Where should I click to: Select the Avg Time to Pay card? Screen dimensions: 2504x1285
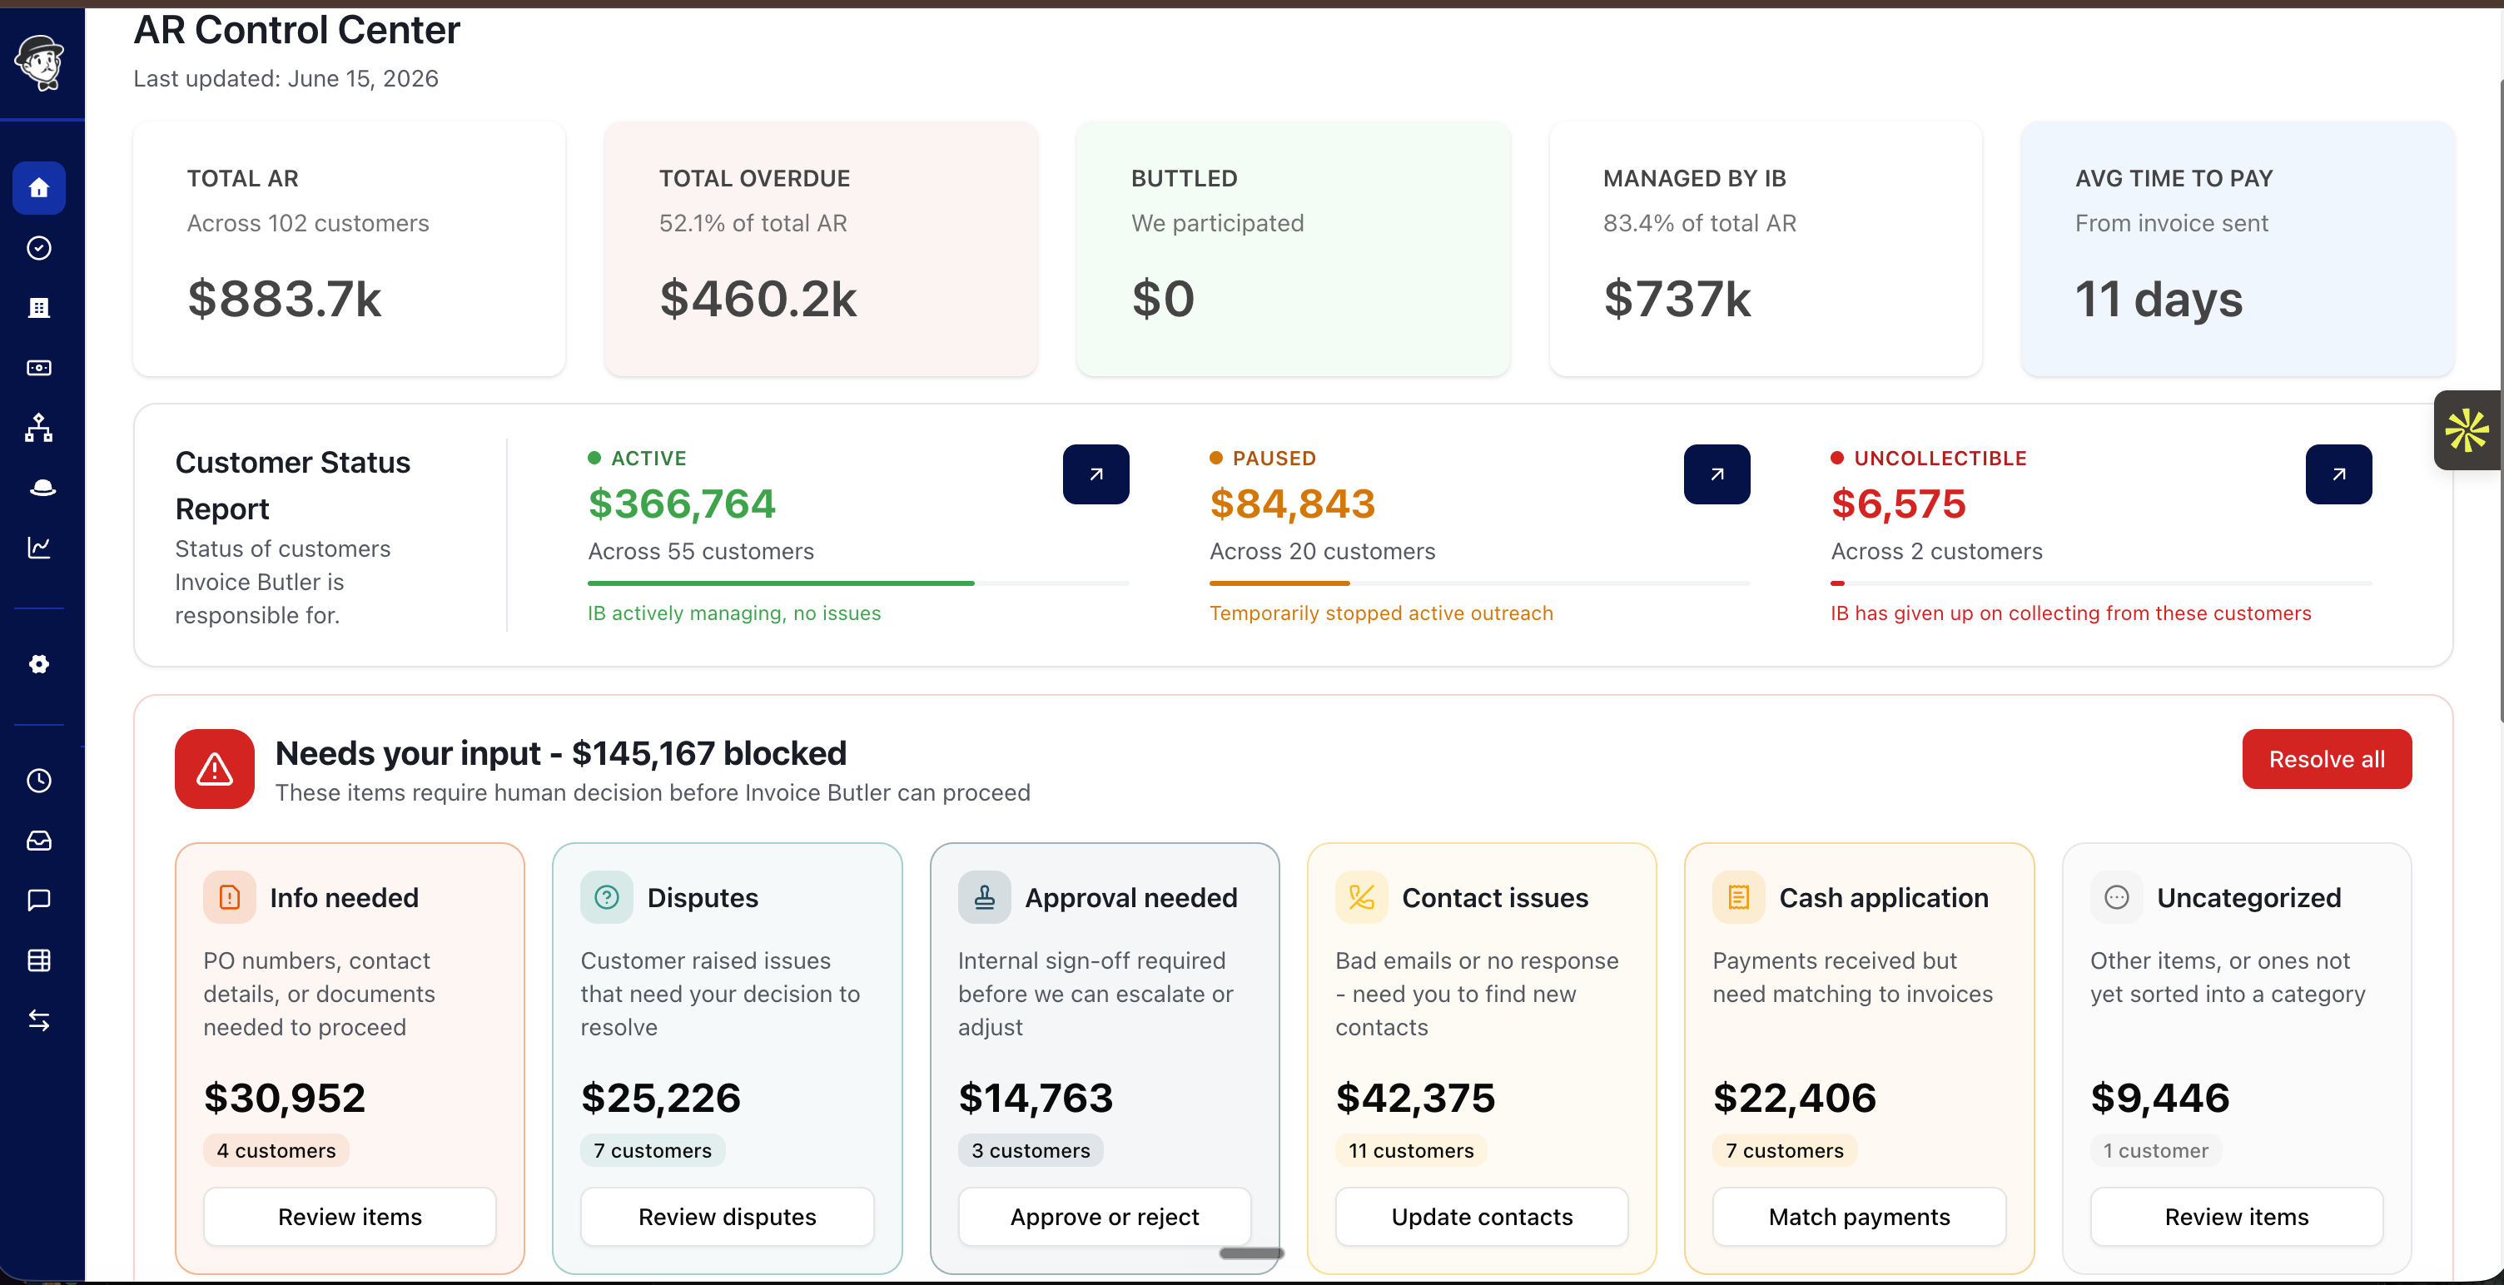pyautogui.click(x=2238, y=249)
